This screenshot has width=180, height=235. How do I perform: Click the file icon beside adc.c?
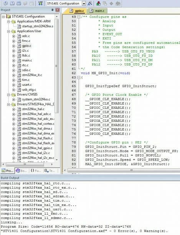pos(19,36)
